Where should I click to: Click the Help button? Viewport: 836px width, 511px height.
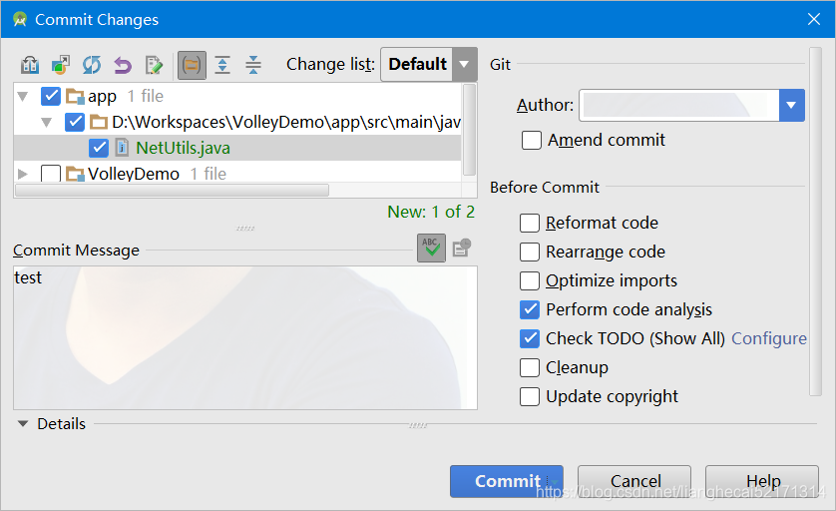(x=762, y=482)
